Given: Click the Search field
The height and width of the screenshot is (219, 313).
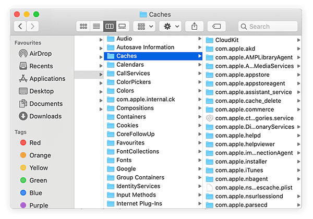Looking at the screenshot, I should (268, 26).
